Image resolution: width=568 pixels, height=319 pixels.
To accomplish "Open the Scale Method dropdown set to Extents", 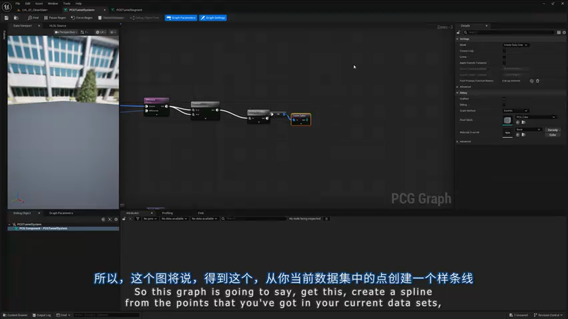I will [515, 110].
